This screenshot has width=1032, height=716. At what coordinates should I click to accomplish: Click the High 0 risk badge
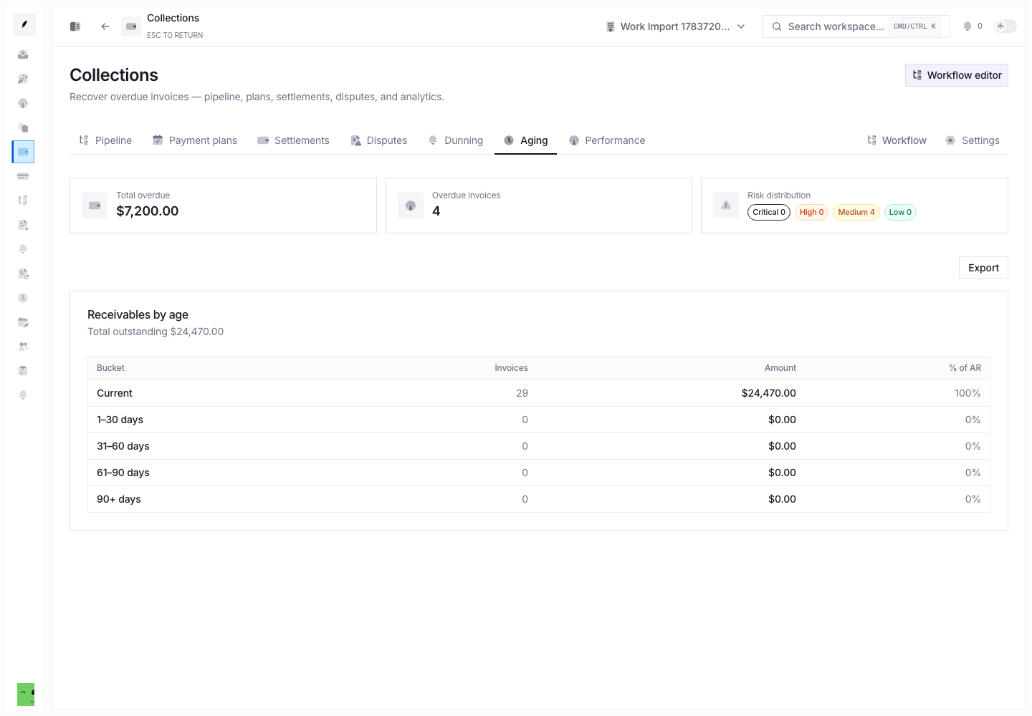pyautogui.click(x=811, y=212)
